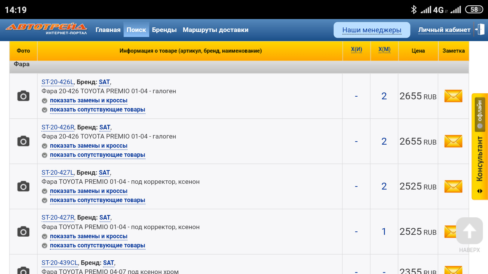Tap the 4G signal indicator
Screen dimensions: 488x274
(x=438, y=10)
